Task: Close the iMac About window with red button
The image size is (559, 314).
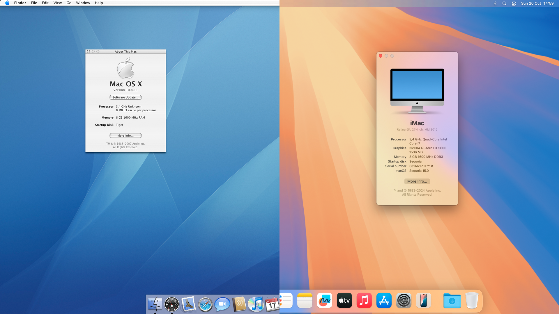Action: click(x=381, y=56)
